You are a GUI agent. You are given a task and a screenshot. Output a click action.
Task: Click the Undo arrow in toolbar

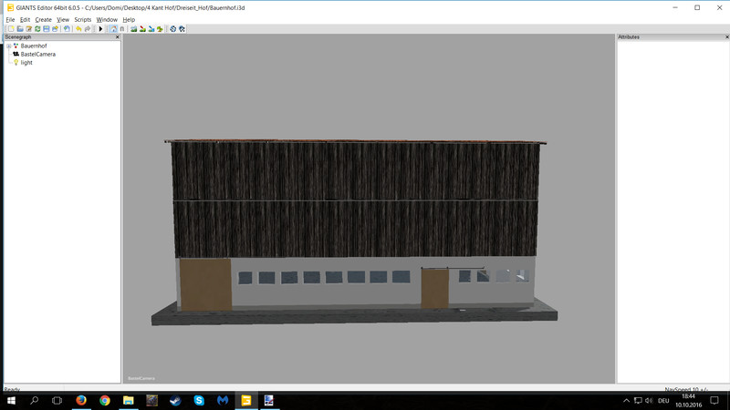(x=79, y=28)
